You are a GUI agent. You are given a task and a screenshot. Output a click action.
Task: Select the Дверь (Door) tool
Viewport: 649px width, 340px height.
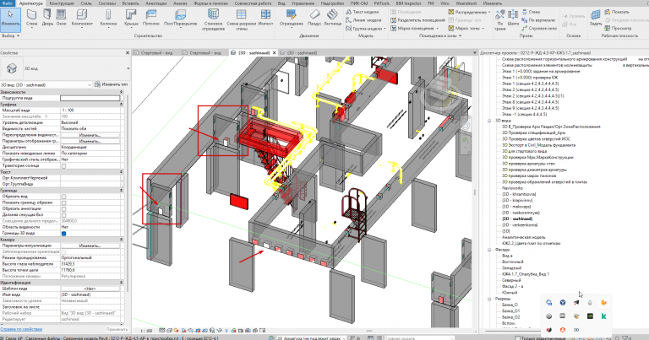47,18
